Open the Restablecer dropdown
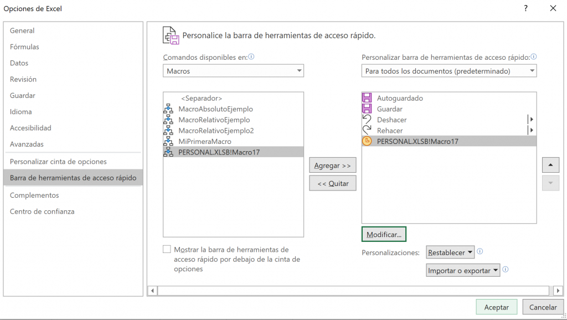Screen dimensions: 567x320 pyautogui.click(x=450, y=252)
